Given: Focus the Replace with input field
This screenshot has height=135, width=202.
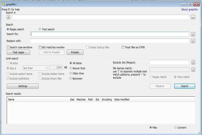Looking at the screenshot, I should 110,41.
